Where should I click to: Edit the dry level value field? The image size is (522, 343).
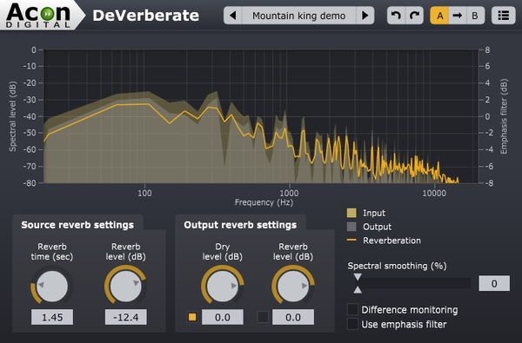tap(223, 317)
